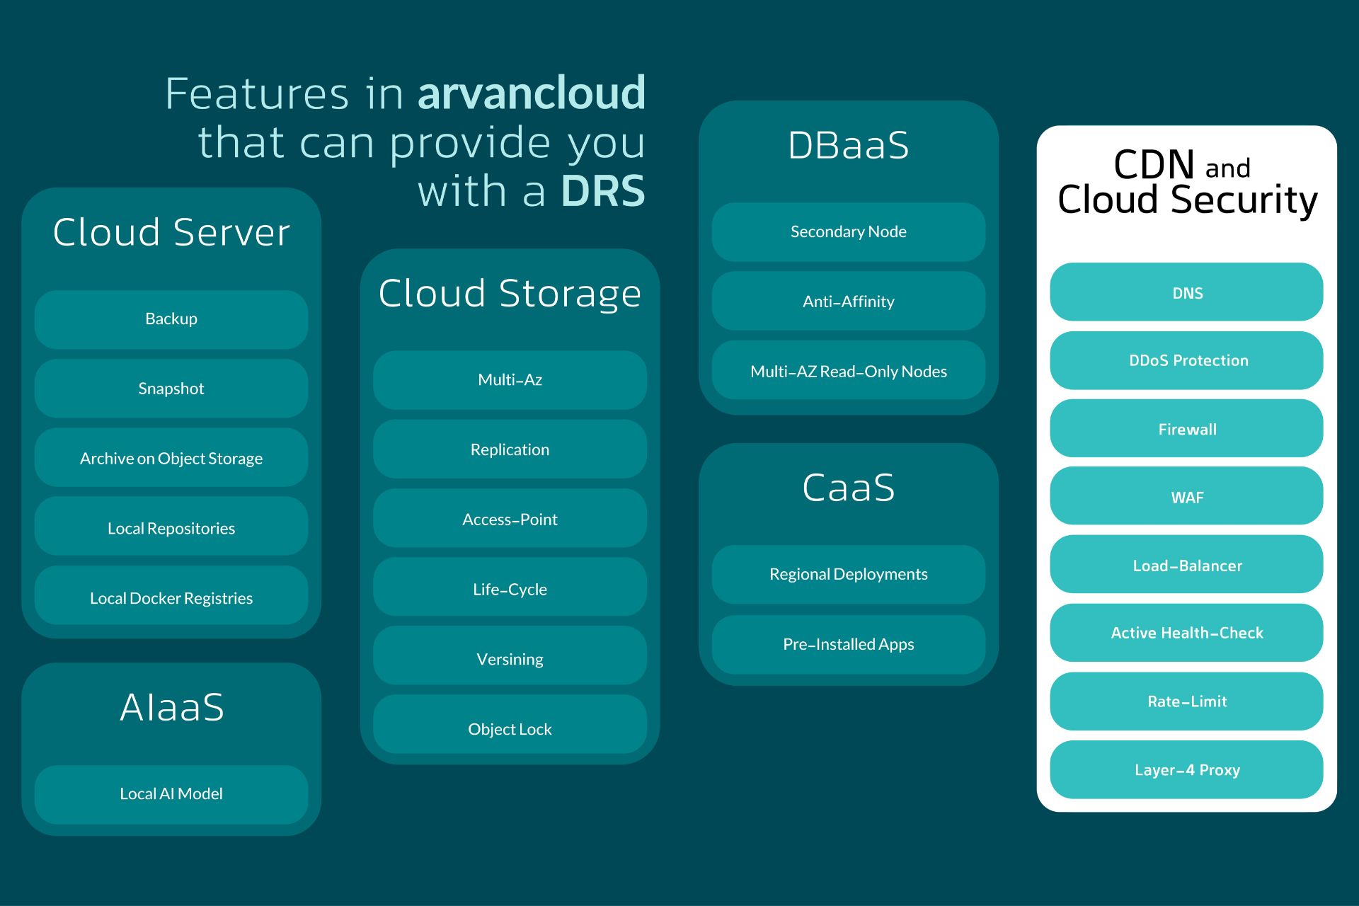Click the Backup feature pill
This screenshot has height=906, width=1359.
click(x=171, y=319)
